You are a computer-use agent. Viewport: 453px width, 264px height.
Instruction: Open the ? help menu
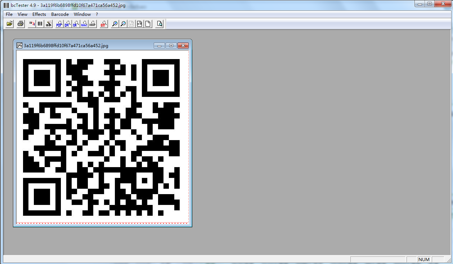click(97, 14)
